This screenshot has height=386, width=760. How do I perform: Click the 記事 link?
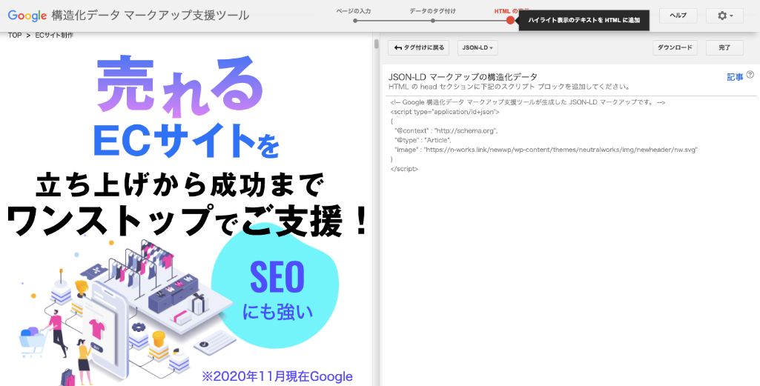[735, 77]
